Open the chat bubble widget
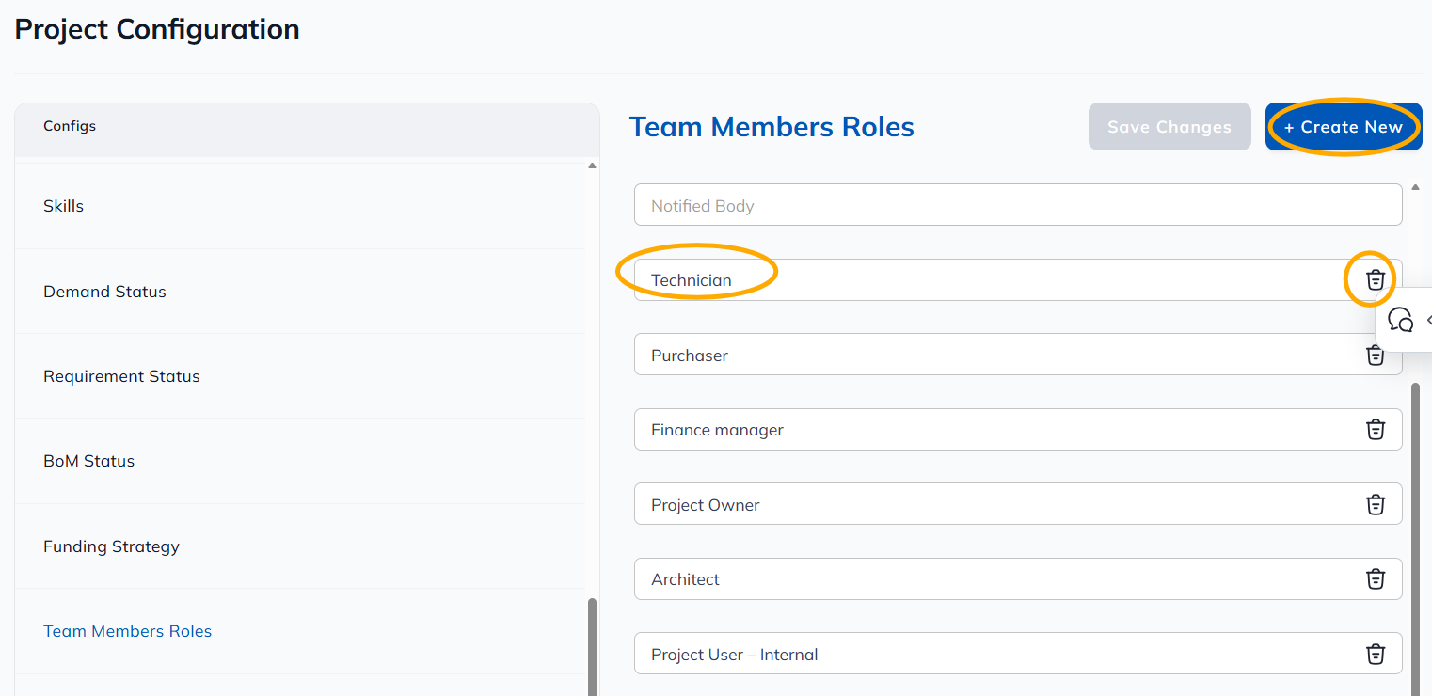This screenshot has height=696, width=1432. [1401, 320]
